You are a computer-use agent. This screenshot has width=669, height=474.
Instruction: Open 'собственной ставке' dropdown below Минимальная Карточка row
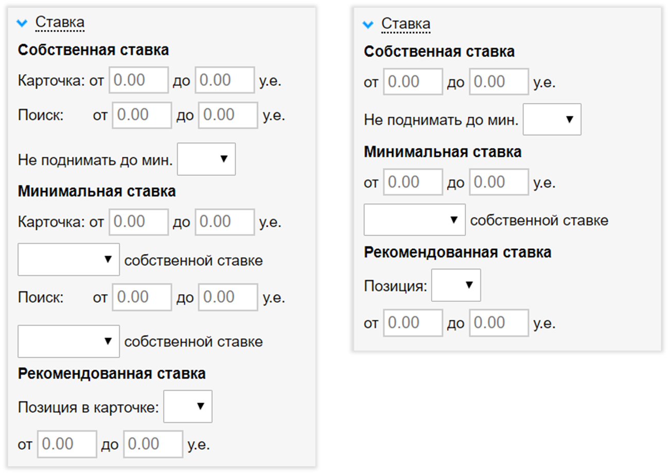point(68,260)
